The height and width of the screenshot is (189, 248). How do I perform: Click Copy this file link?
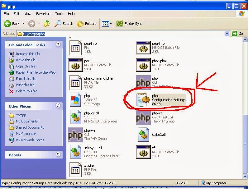pyautogui.click(x=26, y=66)
